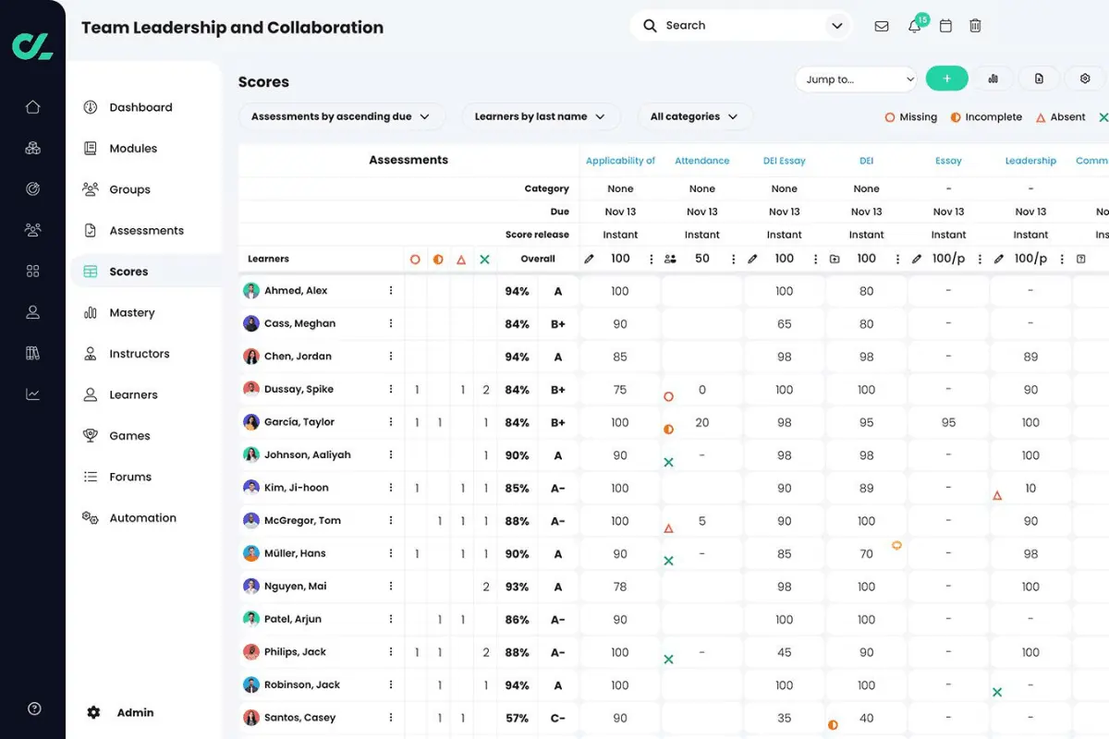Open the cubes icon in dark sidebar
This screenshot has width=1109, height=739.
pyautogui.click(x=32, y=148)
